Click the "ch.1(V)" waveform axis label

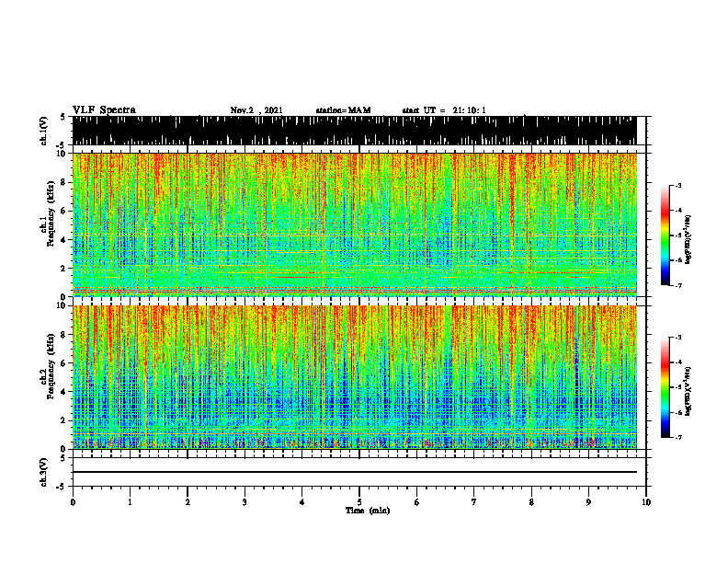(x=44, y=131)
